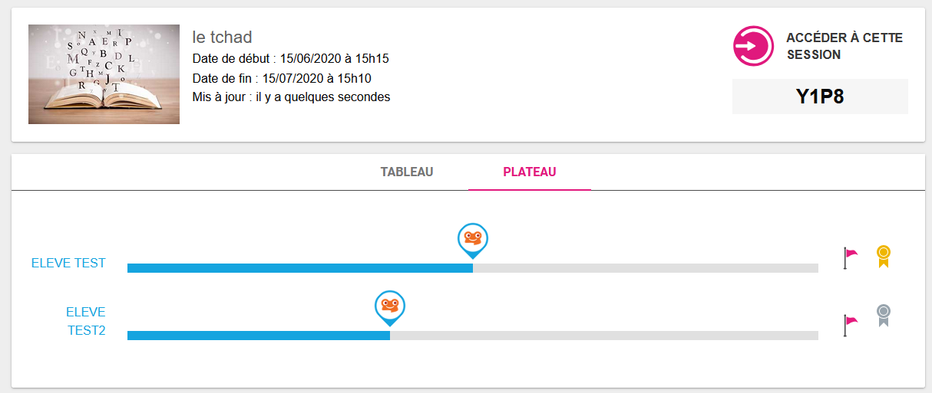Open the ELEVE TEST2 student name
932x393 pixels.
coord(85,321)
